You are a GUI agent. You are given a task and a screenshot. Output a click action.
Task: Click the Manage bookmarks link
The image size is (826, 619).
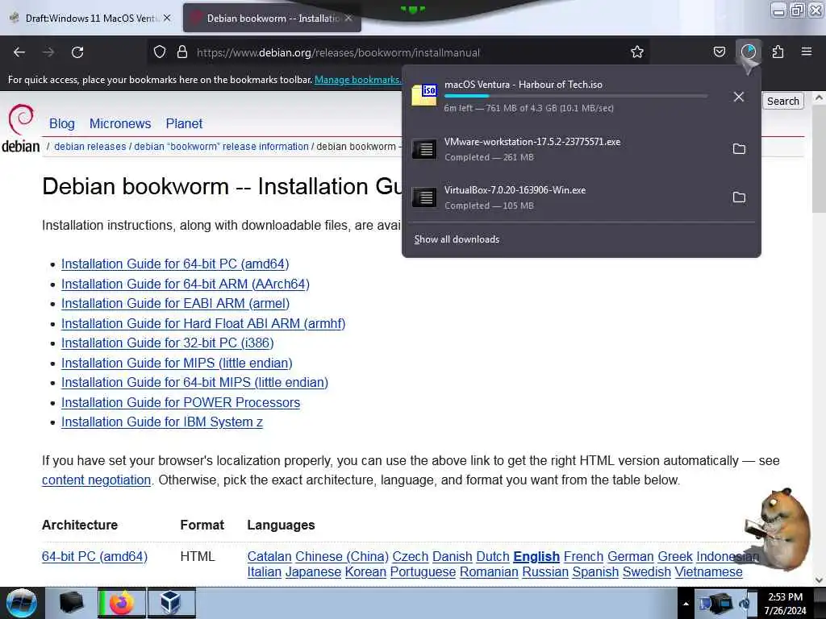click(357, 80)
